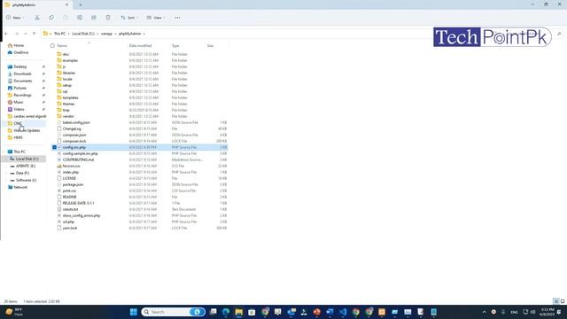Image resolution: width=567 pixels, height=319 pixels.
Task: Click the favicon.ico file icon
Action: pyautogui.click(x=59, y=166)
